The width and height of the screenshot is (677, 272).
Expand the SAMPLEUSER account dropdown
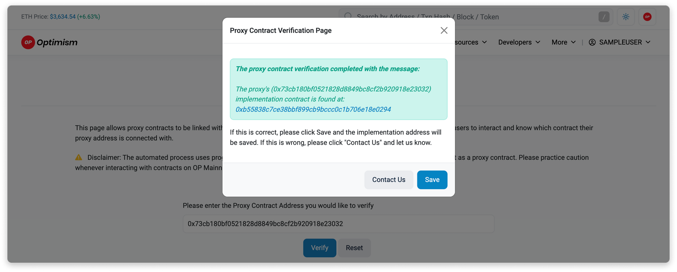(x=648, y=42)
